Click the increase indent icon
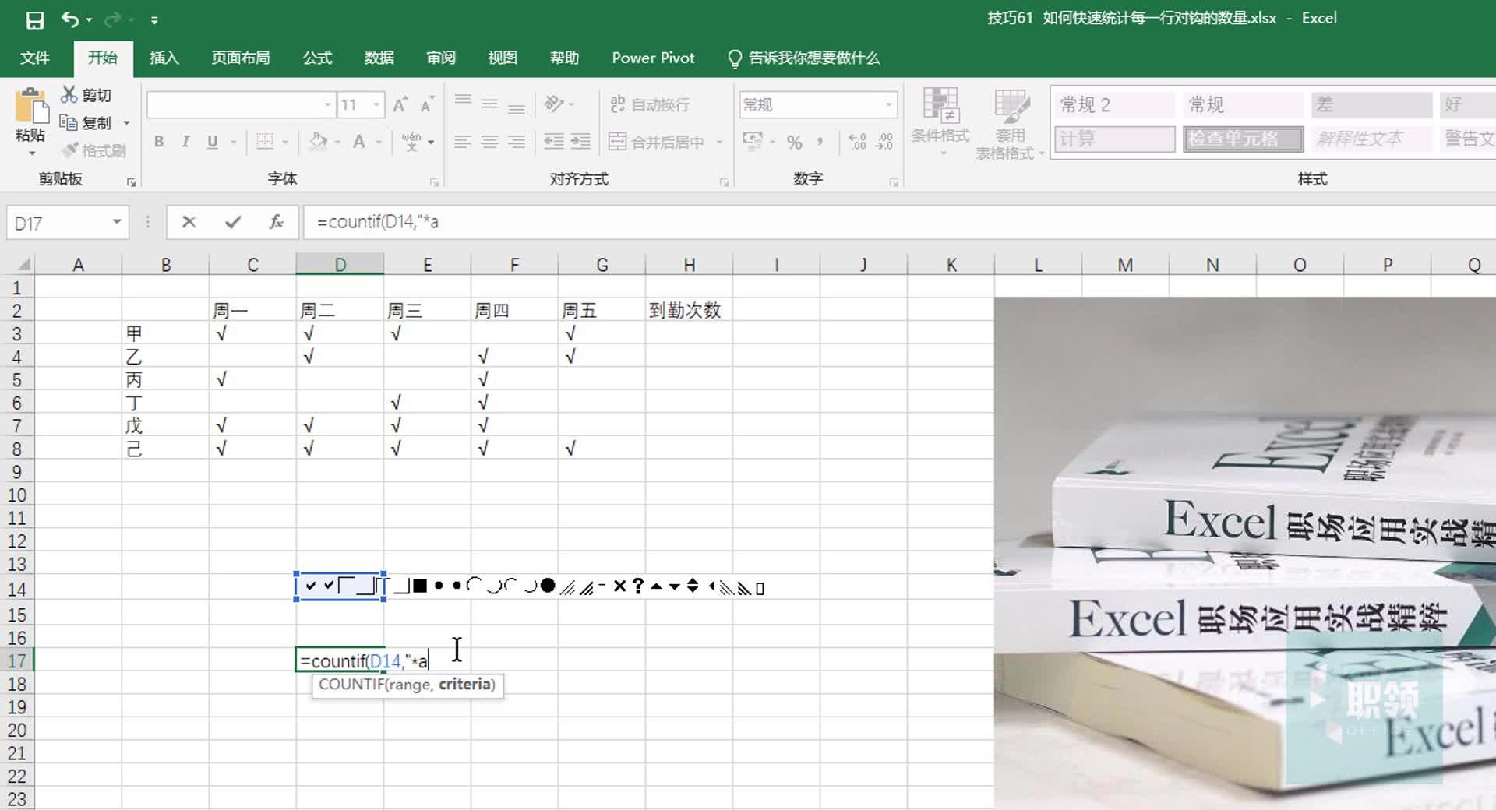This screenshot has width=1496, height=810. pyautogui.click(x=580, y=142)
